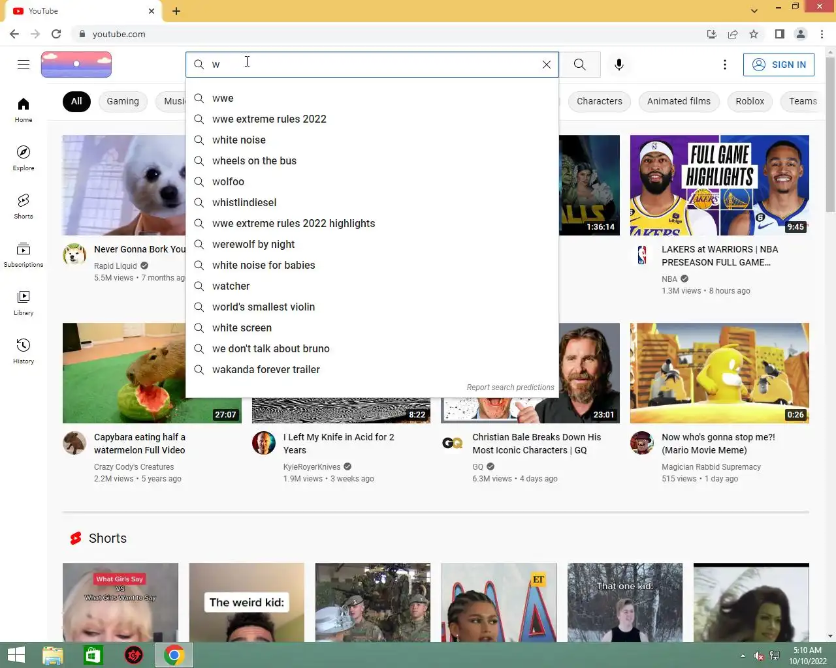Viewport: 836px width, 668px height.
Task: Reload the YouTube page
Action: point(56,34)
